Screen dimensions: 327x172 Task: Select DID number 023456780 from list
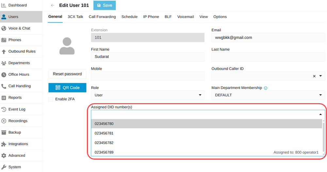tap(206, 124)
